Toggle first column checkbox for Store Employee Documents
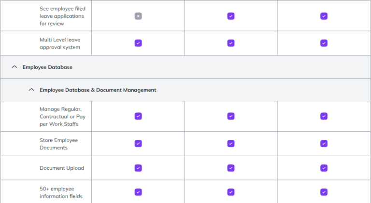This screenshot has width=371, height=203. [138, 144]
